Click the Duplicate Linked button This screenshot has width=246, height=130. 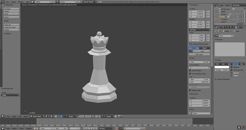click(x=11, y=27)
